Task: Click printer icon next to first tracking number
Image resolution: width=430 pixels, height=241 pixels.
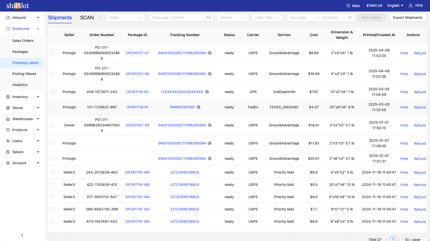Action: click(210, 53)
